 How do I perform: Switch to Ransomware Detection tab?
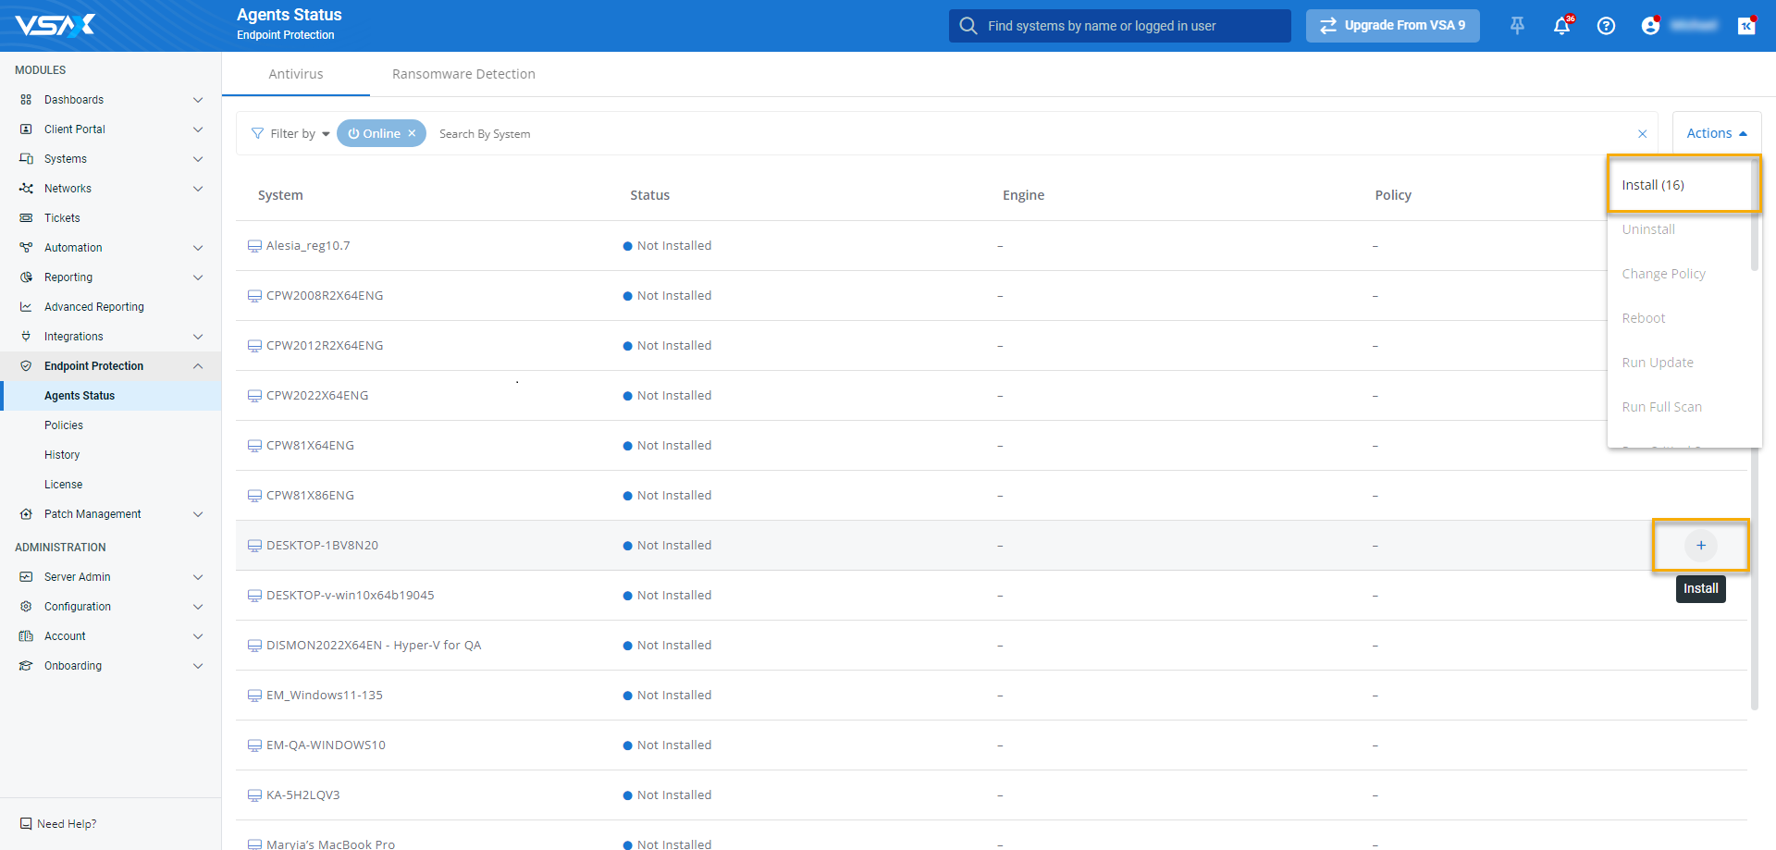tap(463, 74)
